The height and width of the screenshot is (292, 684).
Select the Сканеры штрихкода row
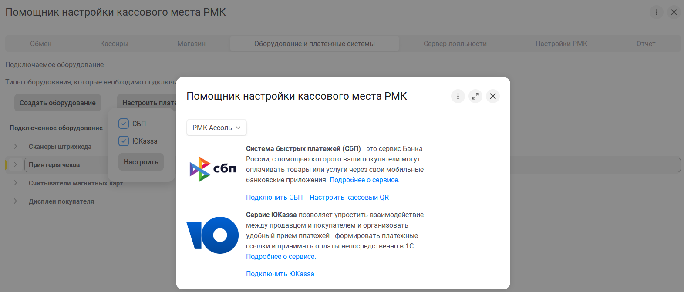(60, 147)
